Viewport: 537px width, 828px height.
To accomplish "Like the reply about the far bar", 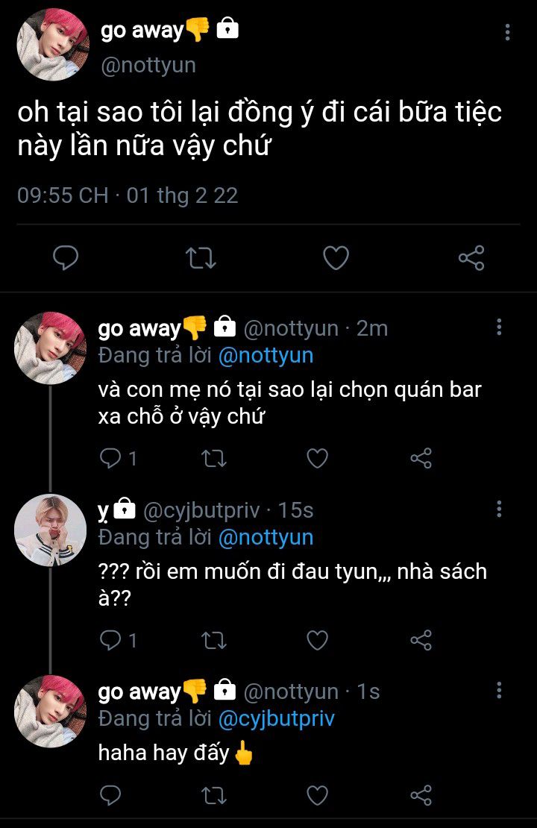I will click(x=318, y=458).
